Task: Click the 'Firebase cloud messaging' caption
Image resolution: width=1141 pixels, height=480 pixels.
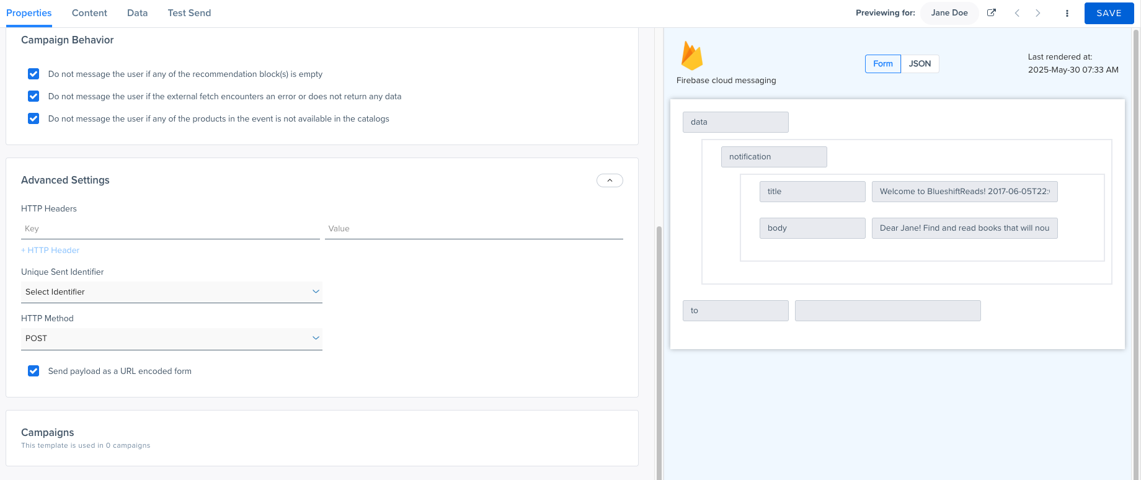Action: 726,81
